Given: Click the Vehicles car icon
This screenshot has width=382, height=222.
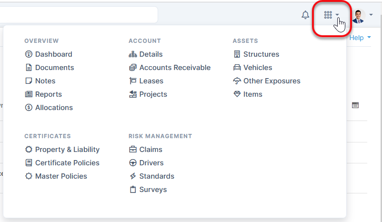Looking at the screenshot, I should (237, 68).
